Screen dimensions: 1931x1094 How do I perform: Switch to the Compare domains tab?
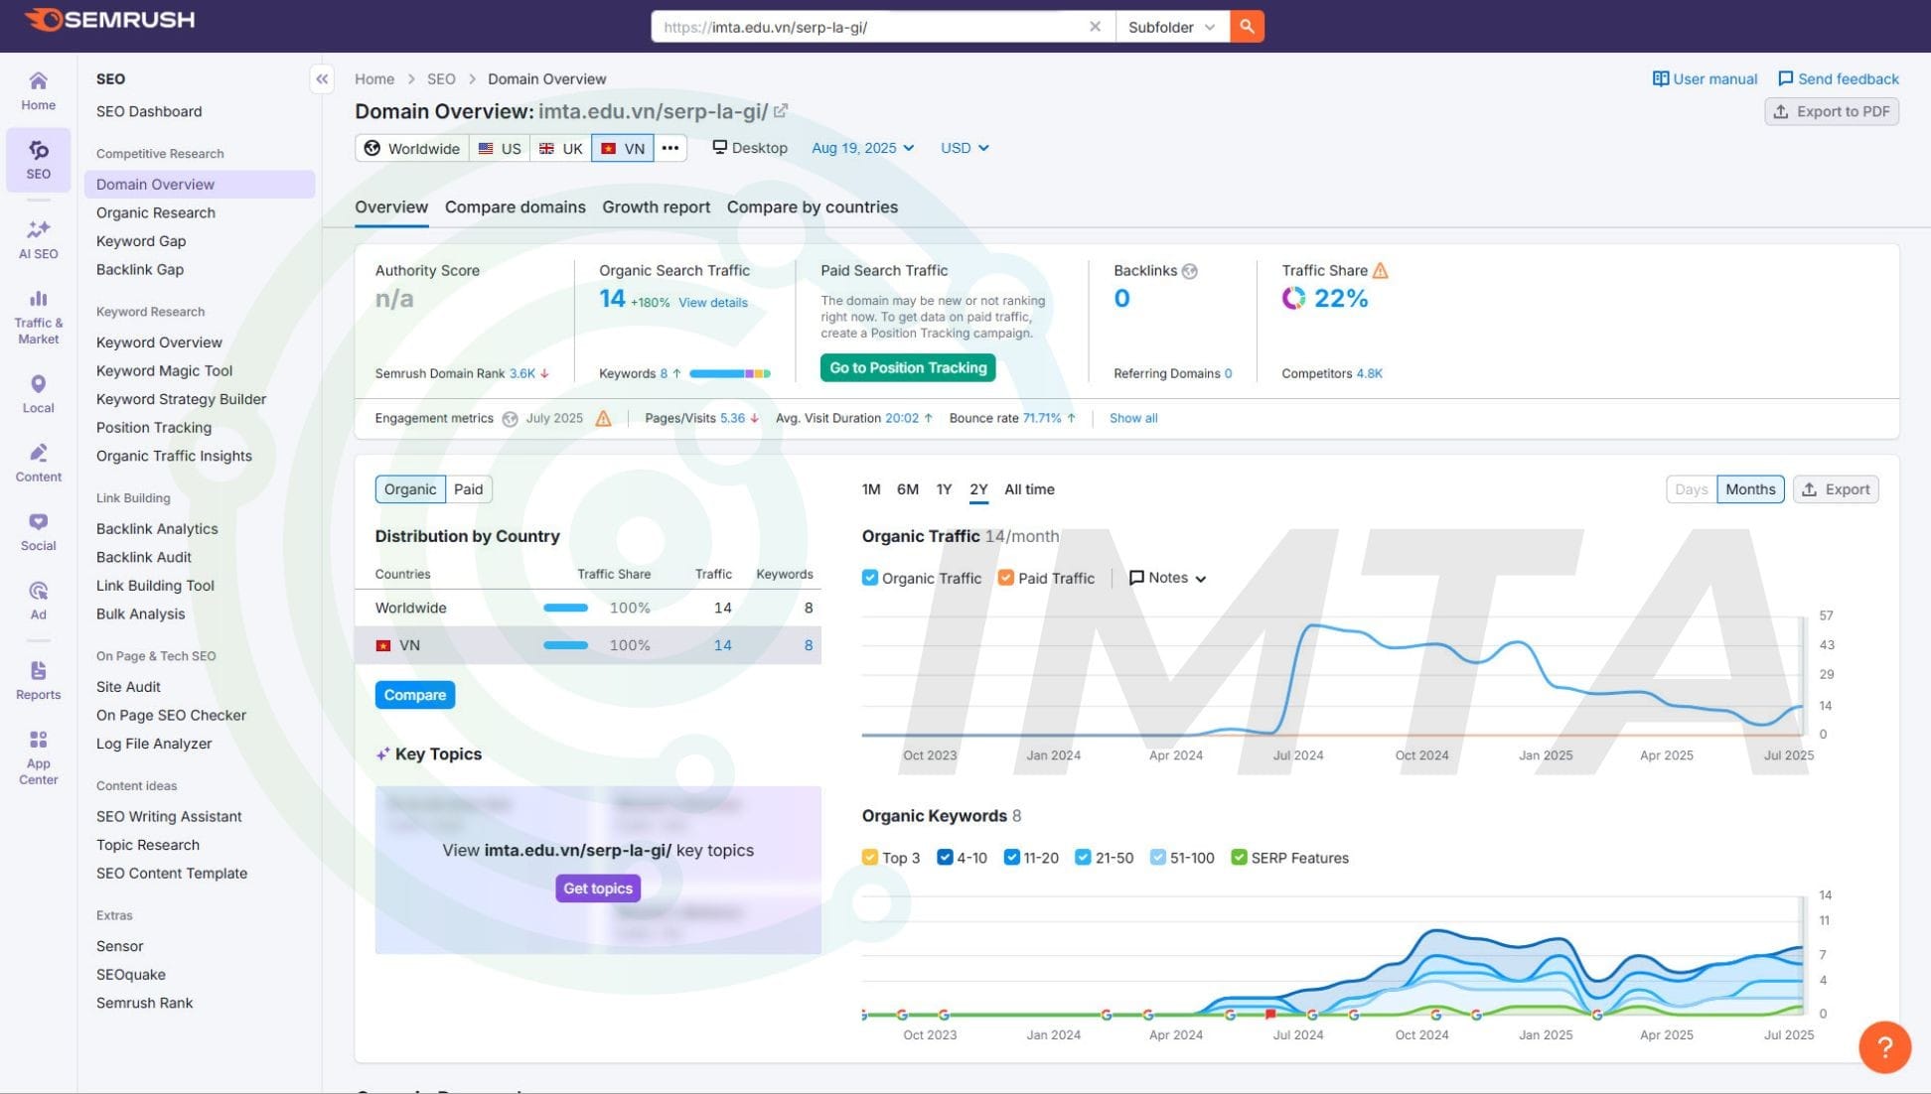click(x=515, y=206)
